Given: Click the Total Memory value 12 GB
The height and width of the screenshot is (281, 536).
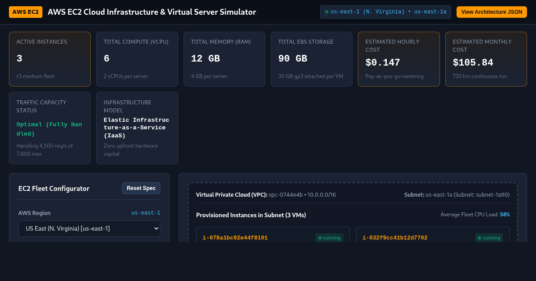Looking at the screenshot, I should 205,59.
